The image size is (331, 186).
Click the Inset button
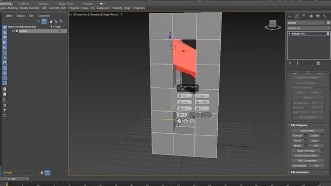pyautogui.click(x=314, y=141)
